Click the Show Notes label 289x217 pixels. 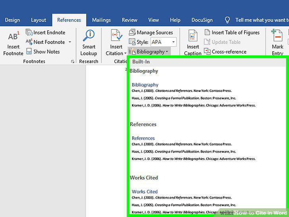click(46, 52)
